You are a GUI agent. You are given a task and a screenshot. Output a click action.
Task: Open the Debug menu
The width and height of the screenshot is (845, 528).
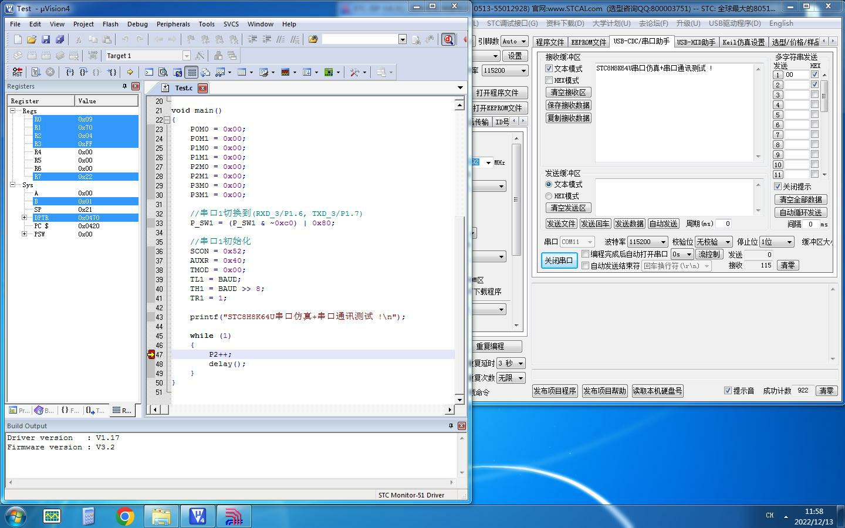point(137,24)
